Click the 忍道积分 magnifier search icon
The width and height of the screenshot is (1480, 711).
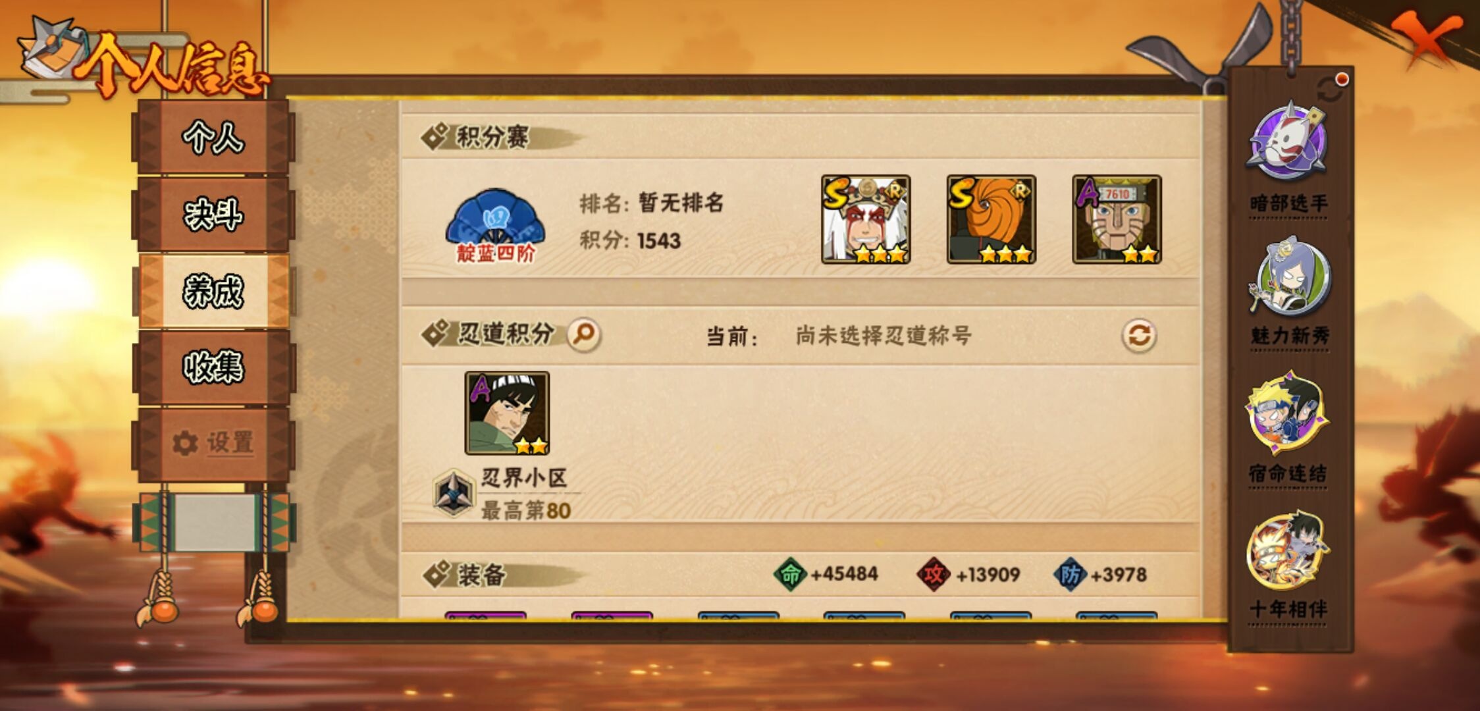tap(584, 334)
